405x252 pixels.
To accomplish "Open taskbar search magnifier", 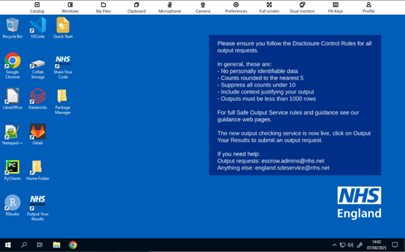I will (24, 245).
